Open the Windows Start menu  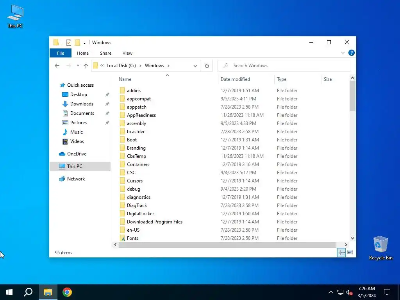(x=9, y=292)
